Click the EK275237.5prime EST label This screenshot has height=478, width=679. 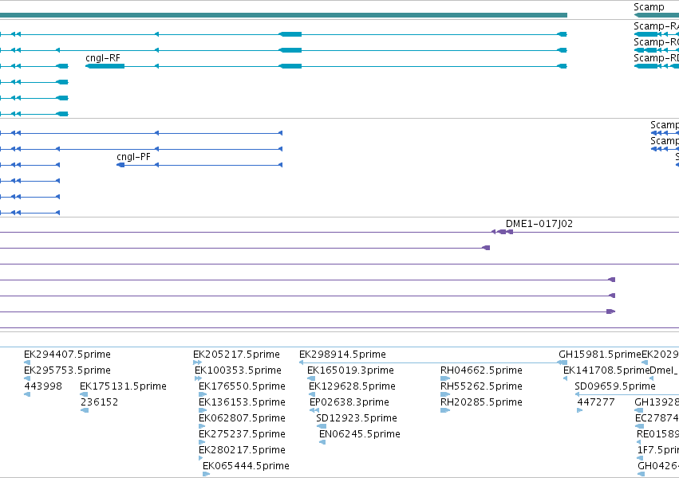[x=242, y=434]
